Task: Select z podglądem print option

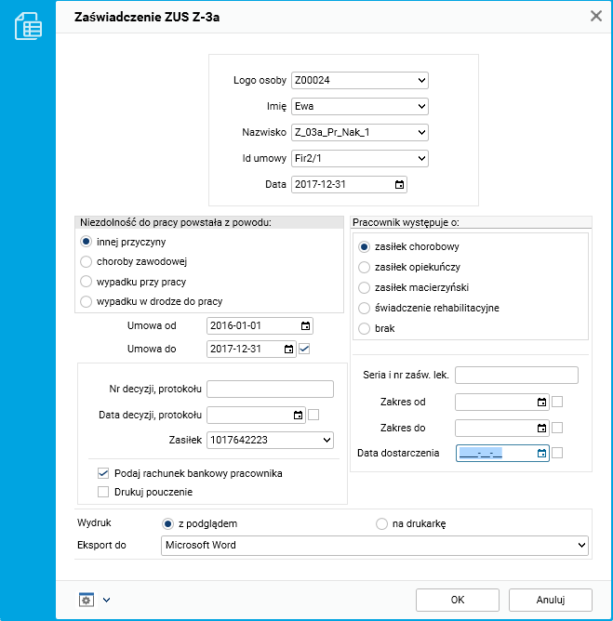Action: [x=168, y=524]
